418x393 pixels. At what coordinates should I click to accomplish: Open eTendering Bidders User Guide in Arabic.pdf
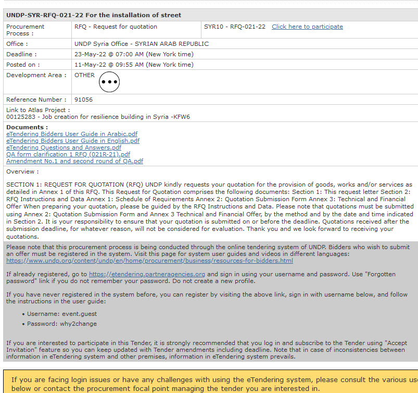click(72, 134)
